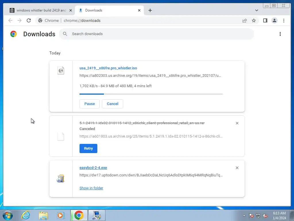Retry the canceled .rar download
Image resolution: width=294 pixels, height=221 pixels.
point(88,148)
